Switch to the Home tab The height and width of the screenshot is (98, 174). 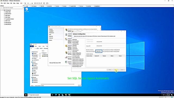[x=27, y=6]
